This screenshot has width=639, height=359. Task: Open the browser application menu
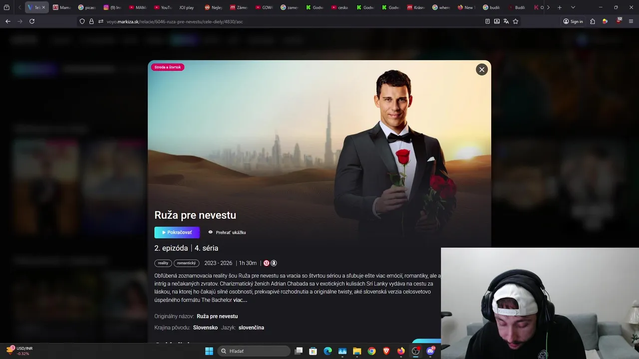click(631, 21)
